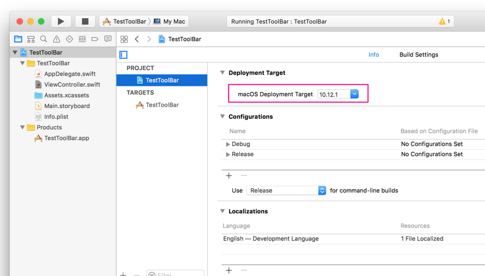Click No Configurations Set for Debug

point(432,144)
